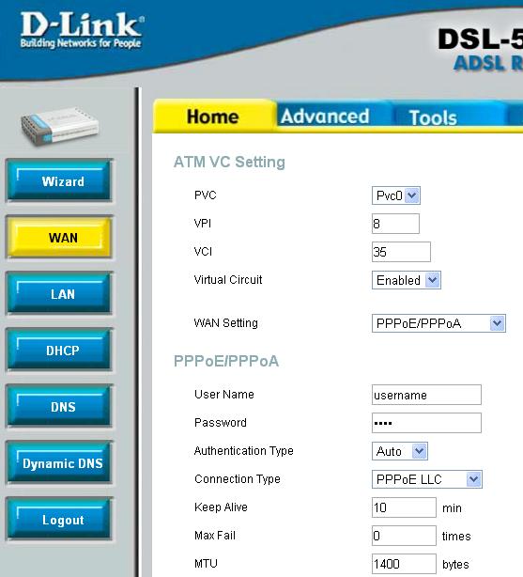Screen dimensions: 523x577
Task: Open the WAN Setting dropdown
Action: (x=438, y=323)
